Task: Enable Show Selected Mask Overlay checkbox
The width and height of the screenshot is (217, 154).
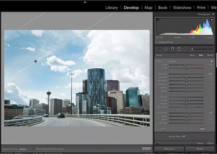Action: [x=34, y=149]
